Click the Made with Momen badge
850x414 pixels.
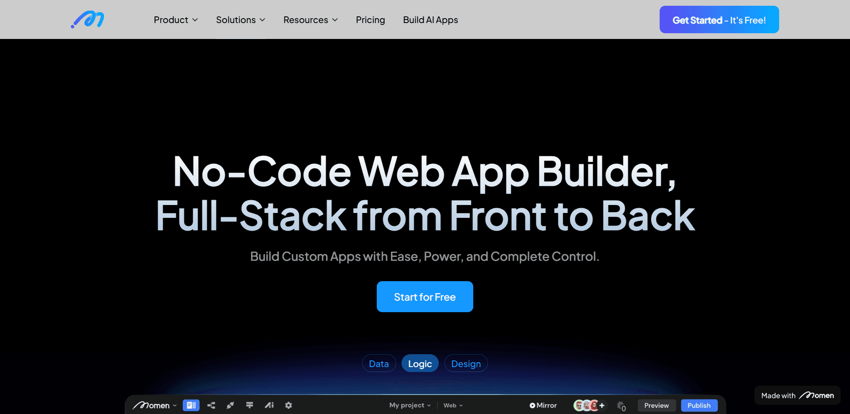797,395
